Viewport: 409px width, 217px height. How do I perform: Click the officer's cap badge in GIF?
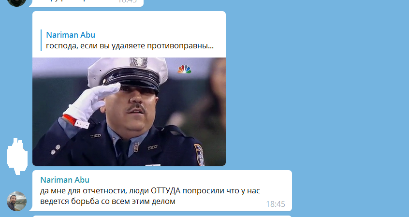138,62
